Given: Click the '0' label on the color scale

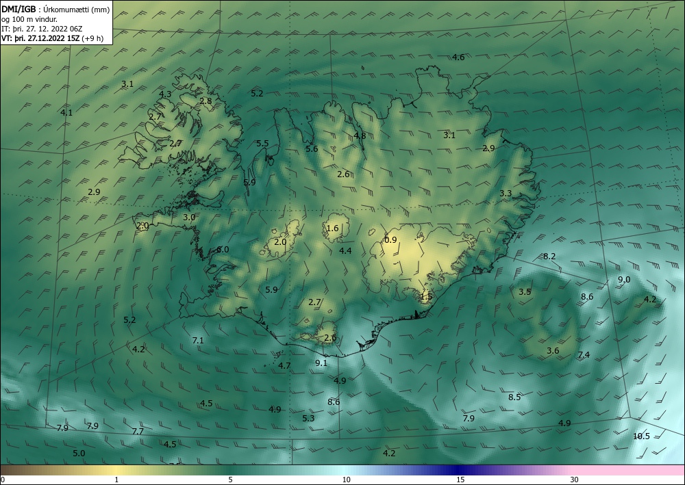Looking at the screenshot, I should (3, 480).
